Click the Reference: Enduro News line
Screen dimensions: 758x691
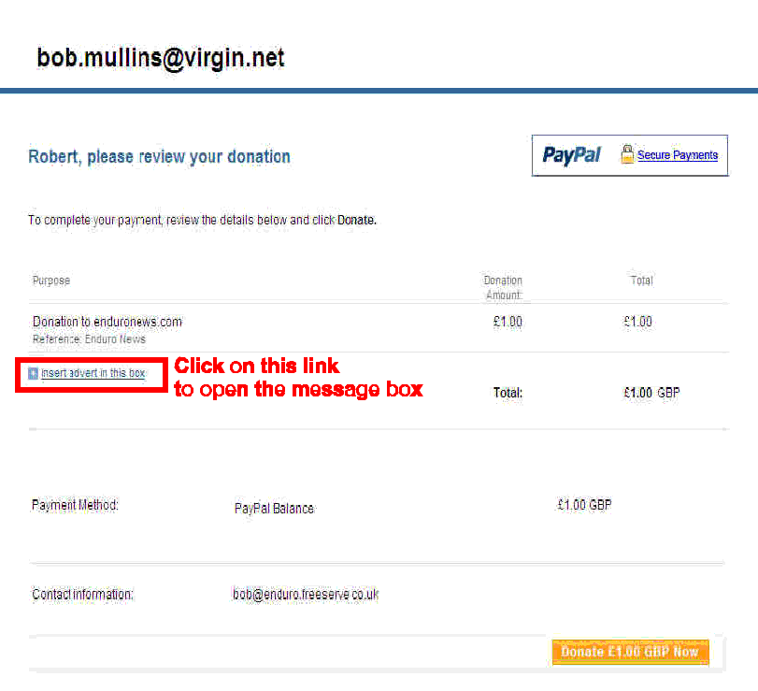89,339
